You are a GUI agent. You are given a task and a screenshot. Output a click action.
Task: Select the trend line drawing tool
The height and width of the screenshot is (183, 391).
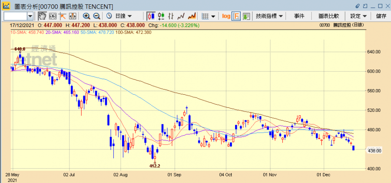pyautogui.click(x=62, y=16)
